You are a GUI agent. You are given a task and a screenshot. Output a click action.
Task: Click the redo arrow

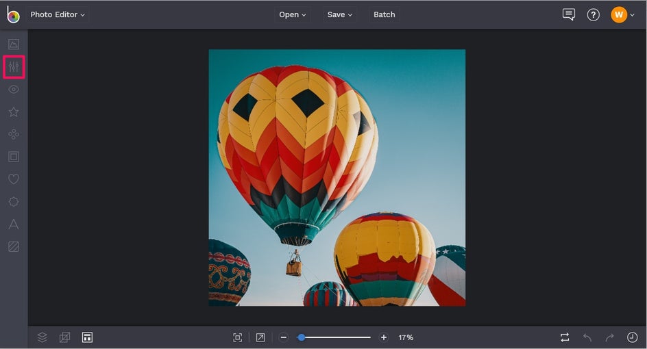tap(609, 337)
